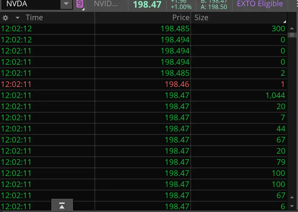Viewport: 298px width, 212px height.
Task: Click price 198.47 in the size 6 row
Action: pyautogui.click(x=177, y=207)
